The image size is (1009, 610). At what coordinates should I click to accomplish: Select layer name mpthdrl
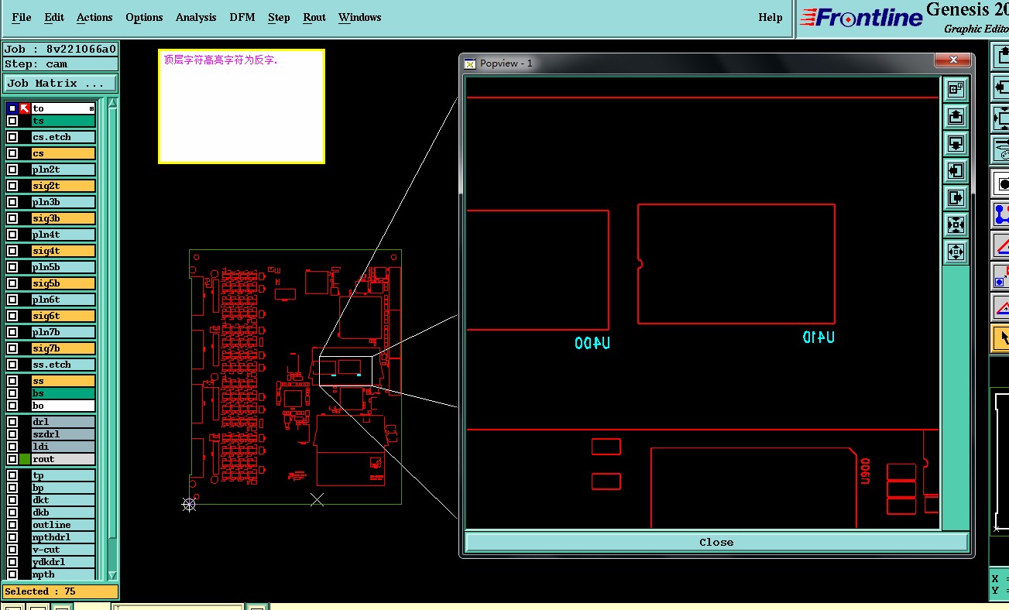[63, 537]
